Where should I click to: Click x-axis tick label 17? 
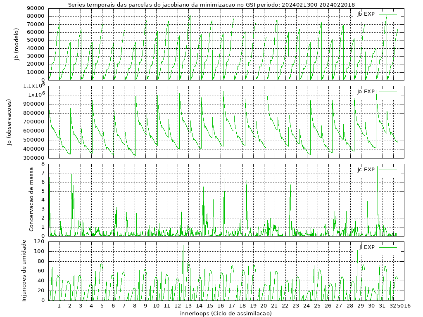(231, 306)
